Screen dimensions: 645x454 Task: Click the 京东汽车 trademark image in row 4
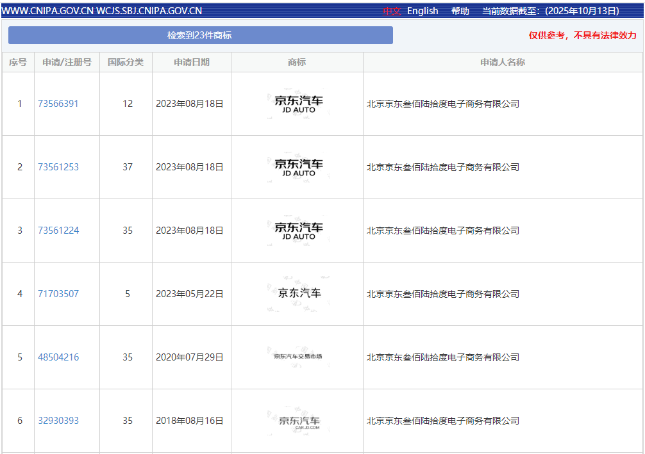tap(298, 293)
